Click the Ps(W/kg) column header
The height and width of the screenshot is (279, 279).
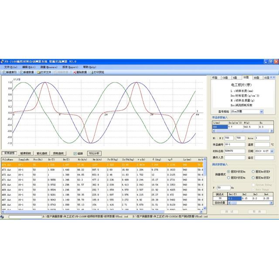(x=114, y=160)
